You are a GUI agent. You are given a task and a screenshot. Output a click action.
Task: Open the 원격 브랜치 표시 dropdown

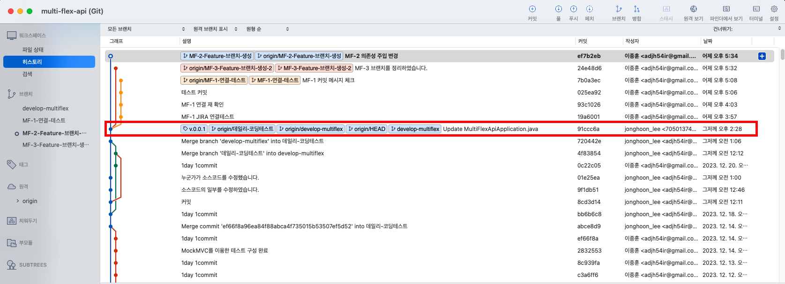tap(215, 29)
